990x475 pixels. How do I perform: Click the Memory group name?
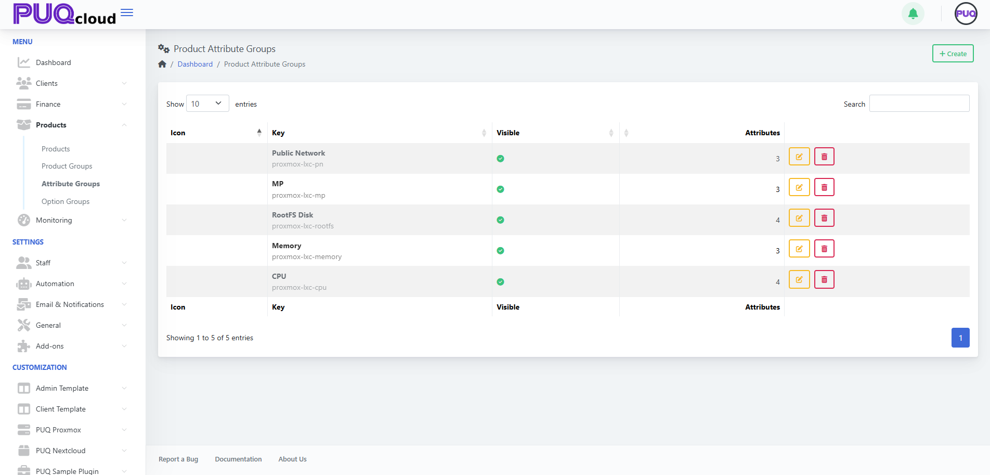286,246
